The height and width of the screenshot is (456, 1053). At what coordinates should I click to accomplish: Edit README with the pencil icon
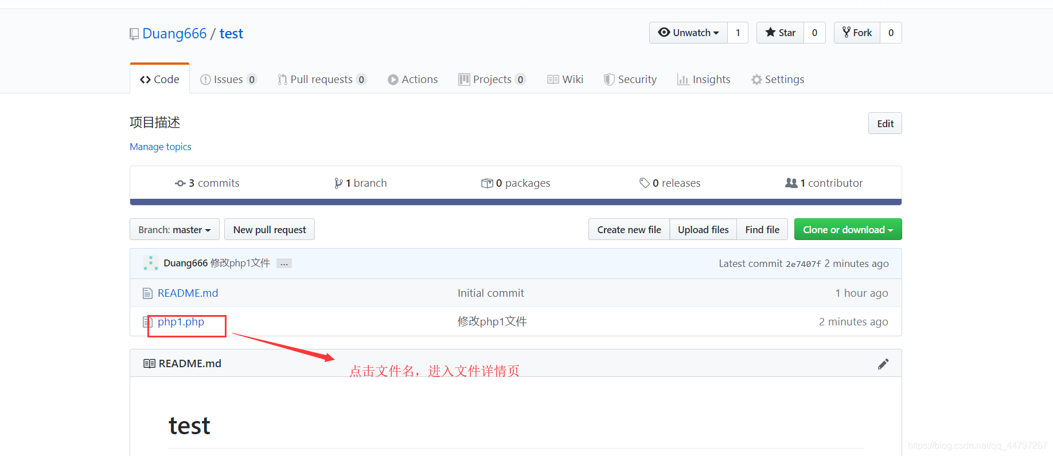[883, 364]
